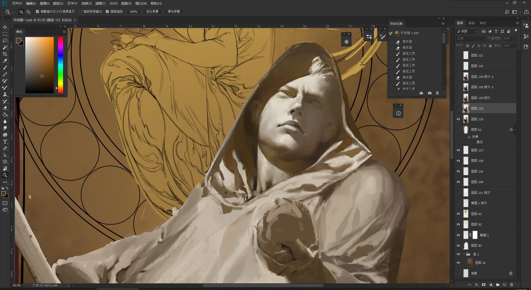Open the search icon at the top right
This screenshot has width=531, height=290.
pyautogui.click(x=507, y=11)
